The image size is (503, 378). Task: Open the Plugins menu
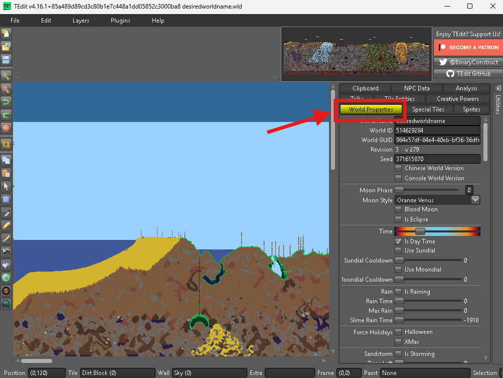[x=120, y=21]
